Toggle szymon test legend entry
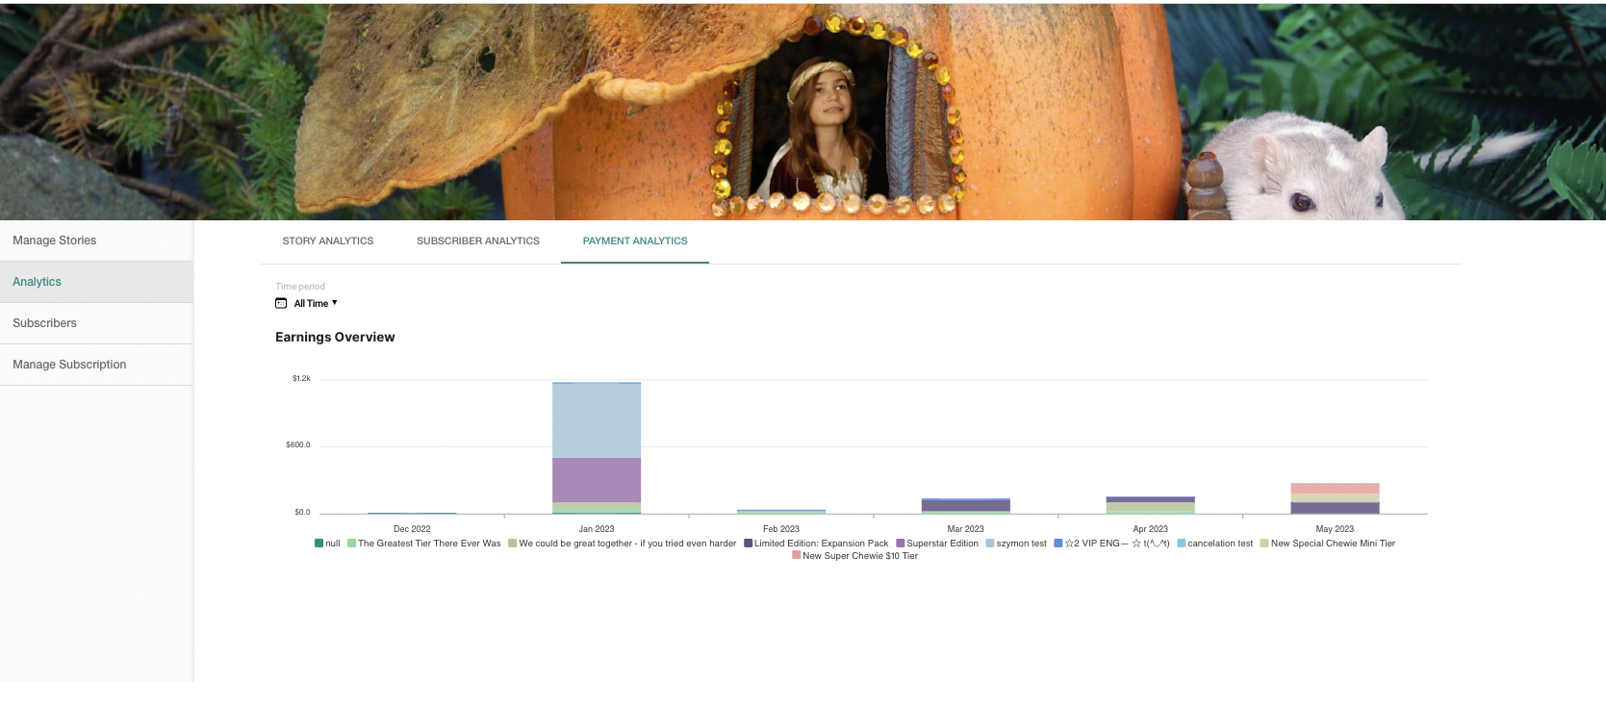The image size is (1606, 709). (x=1016, y=544)
